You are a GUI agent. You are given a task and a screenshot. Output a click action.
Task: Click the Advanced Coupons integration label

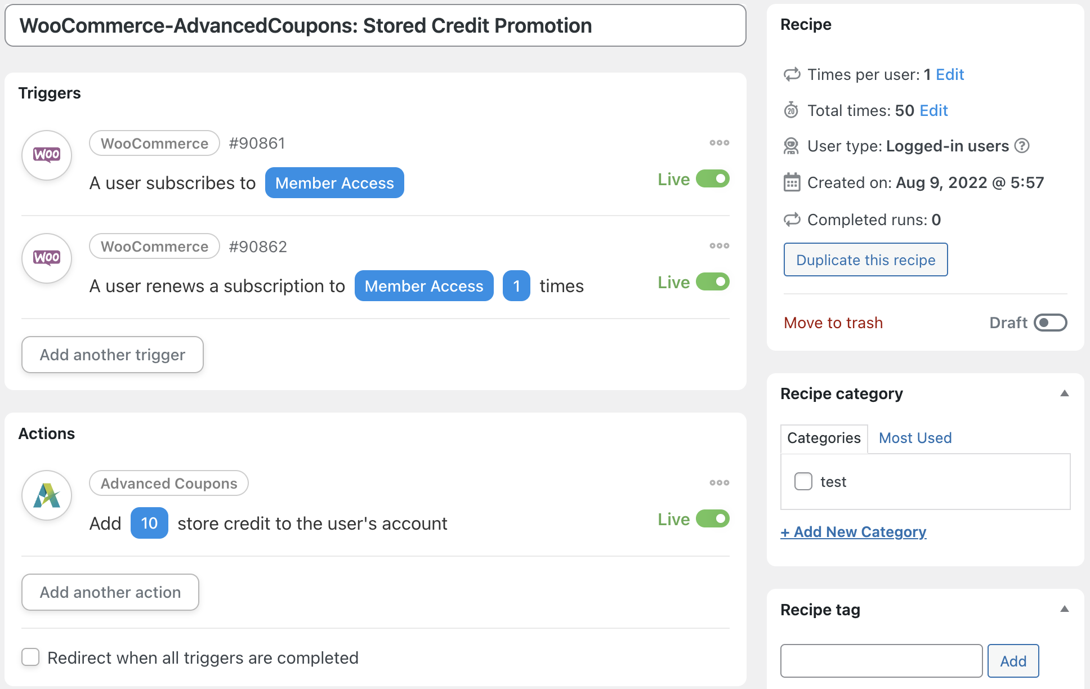click(169, 484)
